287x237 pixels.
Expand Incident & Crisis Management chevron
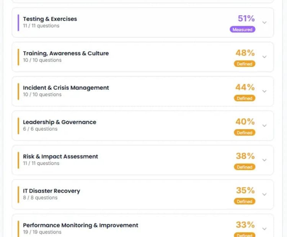pyautogui.click(x=264, y=91)
